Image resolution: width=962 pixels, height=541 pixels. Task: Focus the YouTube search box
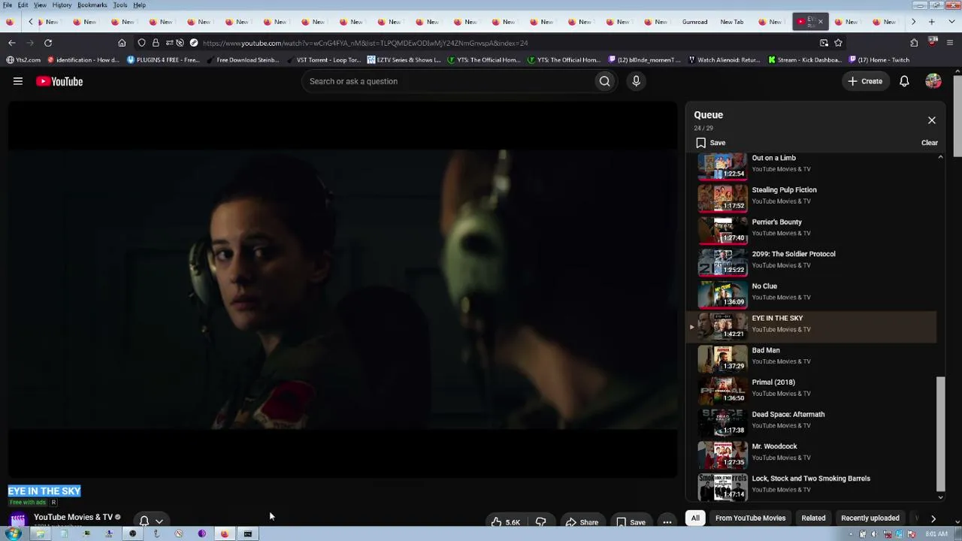pyautogui.click(x=449, y=81)
